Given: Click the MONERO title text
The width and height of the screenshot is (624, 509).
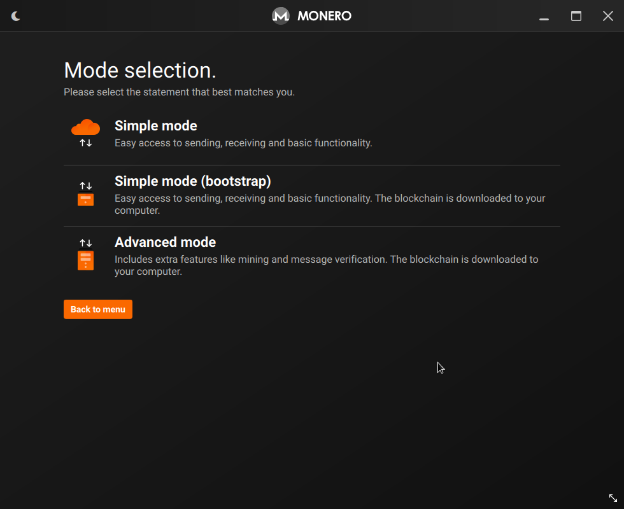Looking at the screenshot, I should click(324, 16).
